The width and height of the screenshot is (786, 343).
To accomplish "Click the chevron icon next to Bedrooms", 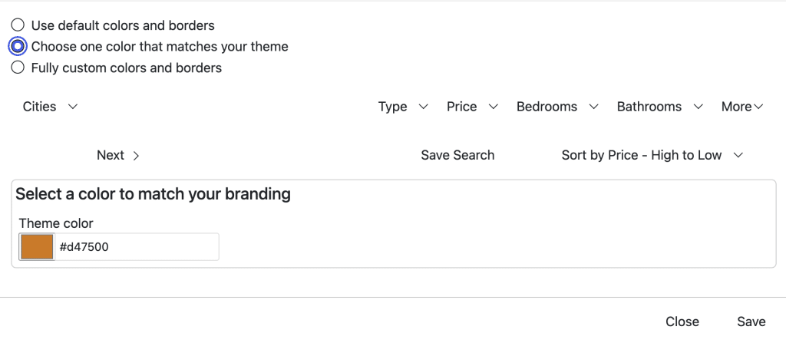I will pos(593,107).
